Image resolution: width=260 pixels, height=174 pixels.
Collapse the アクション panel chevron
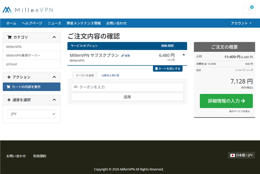(54, 77)
